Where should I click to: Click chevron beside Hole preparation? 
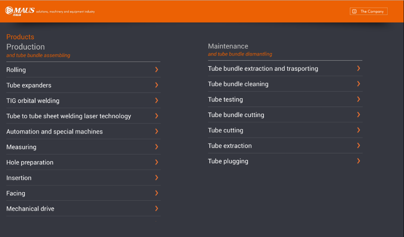point(157,162)
